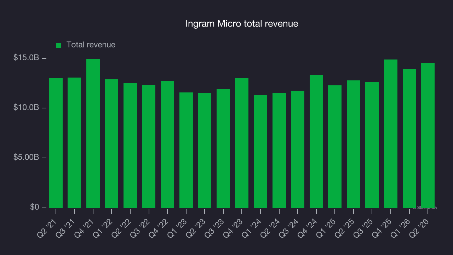Image resolution: width=453 pixels, height=255 pixels.
Task: Select the Q4 '23 revenue bar
Action: [242, 143]
